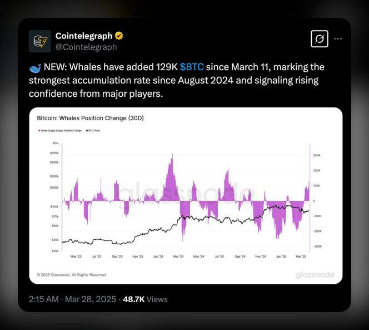The image size is (369, 330).
Task: Click the gold verified badge
Action: pyautogui.click(x=119, y=36)
